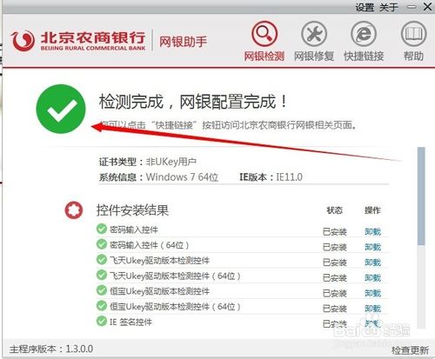435x359 pixels.
Task: Click green check beside 飞天Ukey驱动版本检测控件
Action: click(102, 260)
